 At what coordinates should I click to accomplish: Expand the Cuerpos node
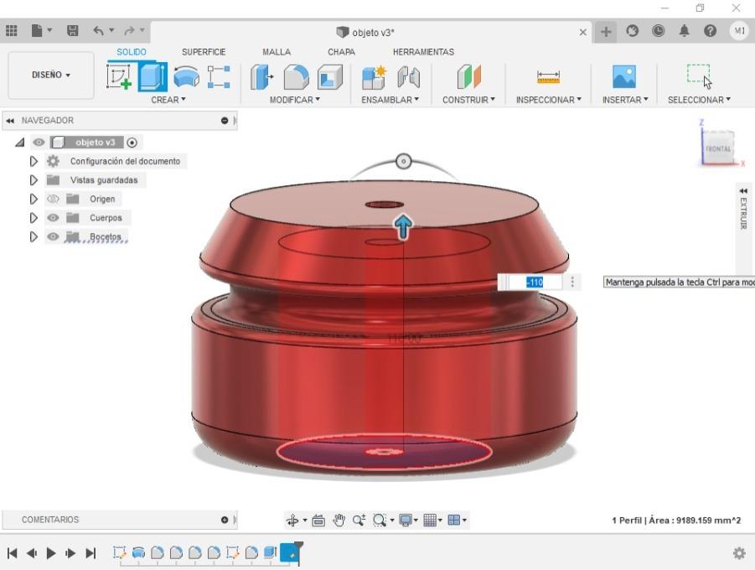[34, 218]
